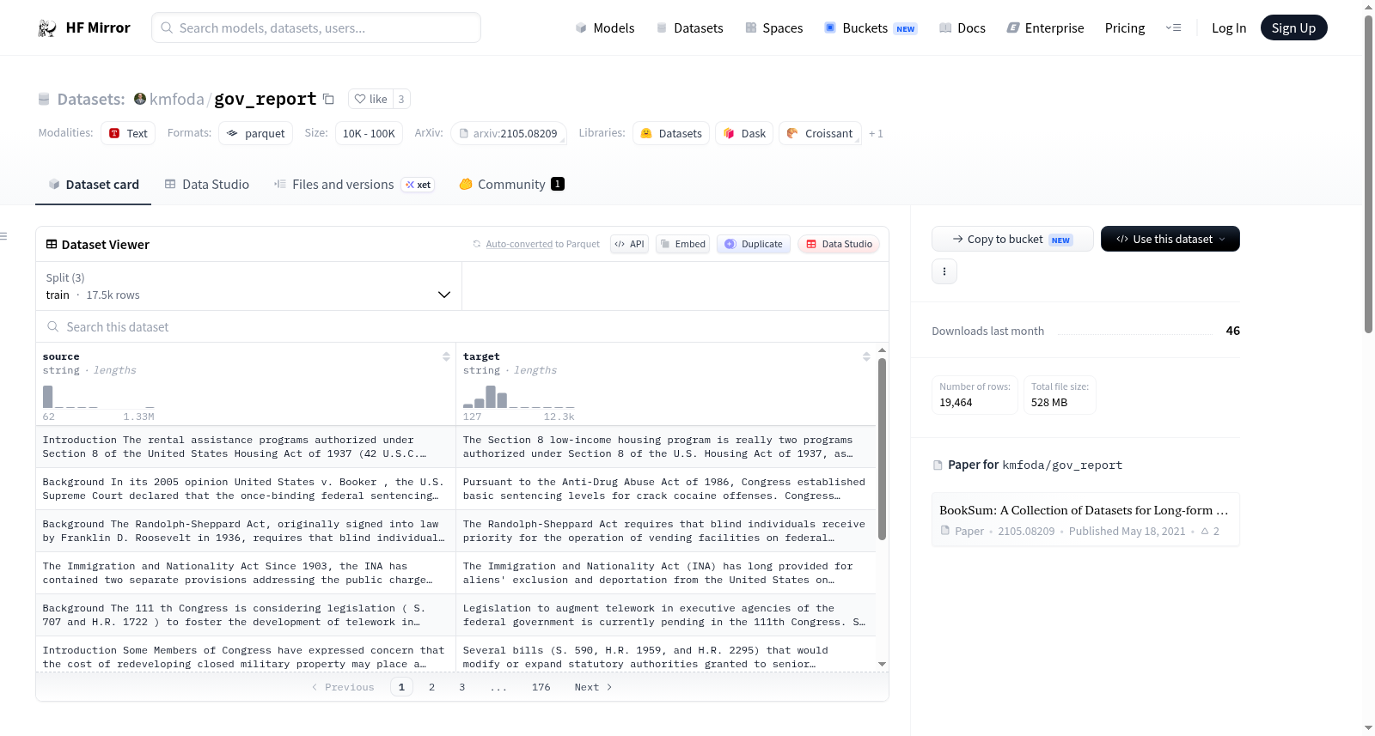Click the Croissant library tag
1375x736 pixels.
(x=820, y=133)
